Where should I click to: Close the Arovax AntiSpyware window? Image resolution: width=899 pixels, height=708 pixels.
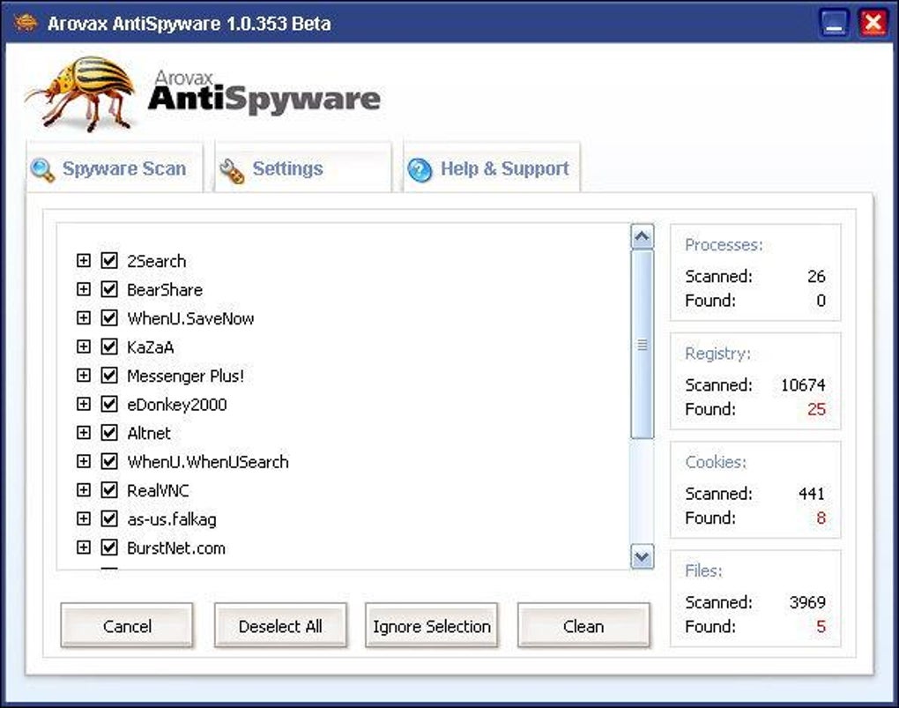tap(873, 24)
